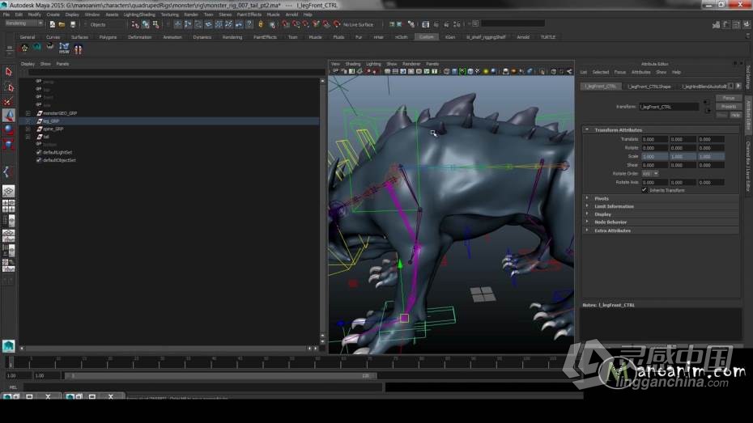Image resolution: width=753 pixels, height=423 pixels.
Task: Select Single Perspective layout icon
Action: pos(8,192)
